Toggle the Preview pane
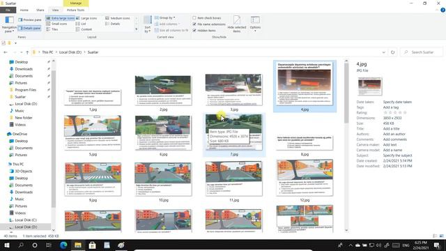 coord(30,20)
